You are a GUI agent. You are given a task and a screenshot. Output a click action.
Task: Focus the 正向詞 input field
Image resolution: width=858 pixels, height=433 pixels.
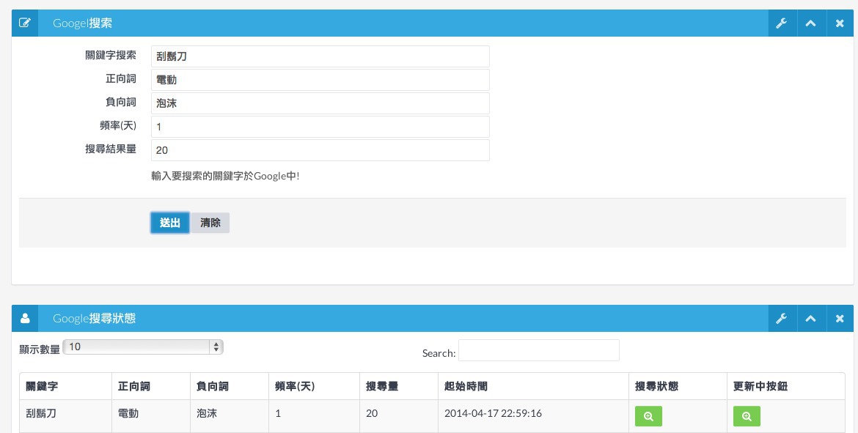click(320, 80)
